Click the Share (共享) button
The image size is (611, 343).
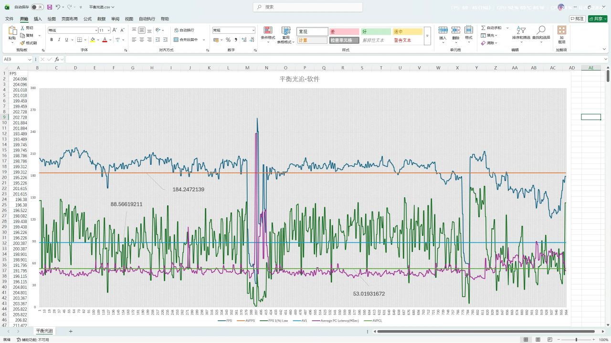[x=598, y=19]
